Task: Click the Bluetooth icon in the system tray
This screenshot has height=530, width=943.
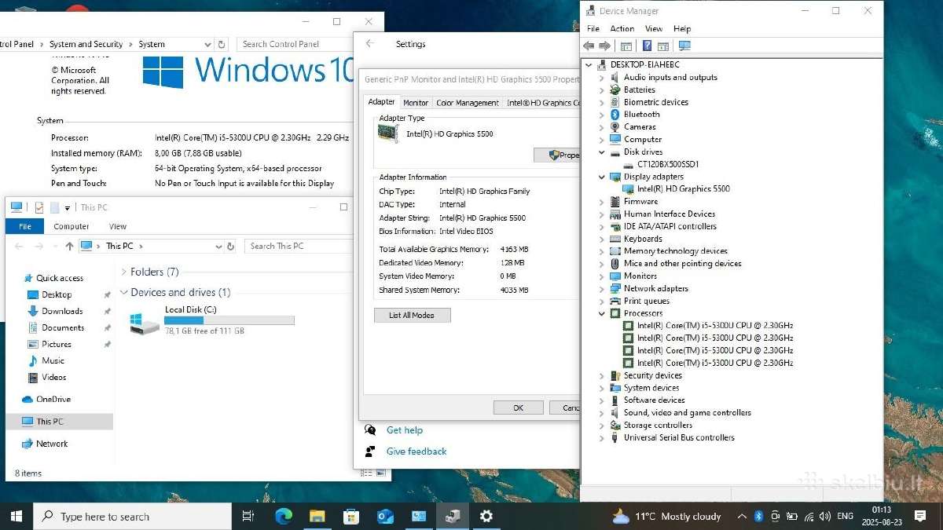Action: pyautogui.click(x=758, y=516)
